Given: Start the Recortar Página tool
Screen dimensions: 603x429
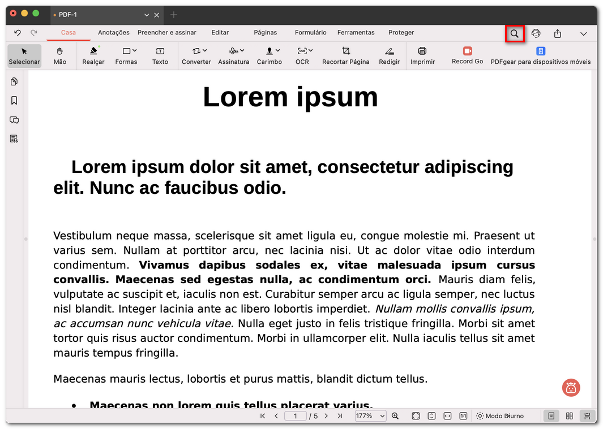Looking at the screenshot, I should click(345, 55).
